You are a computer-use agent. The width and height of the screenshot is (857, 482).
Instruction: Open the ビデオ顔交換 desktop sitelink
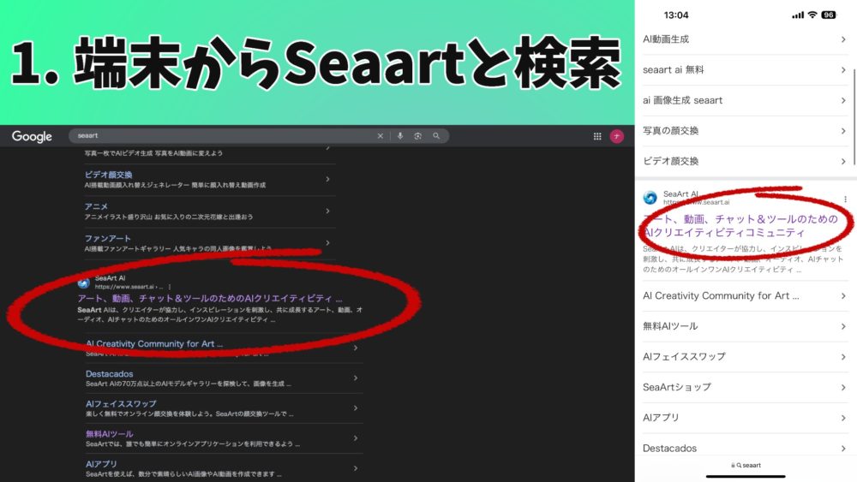108,175
